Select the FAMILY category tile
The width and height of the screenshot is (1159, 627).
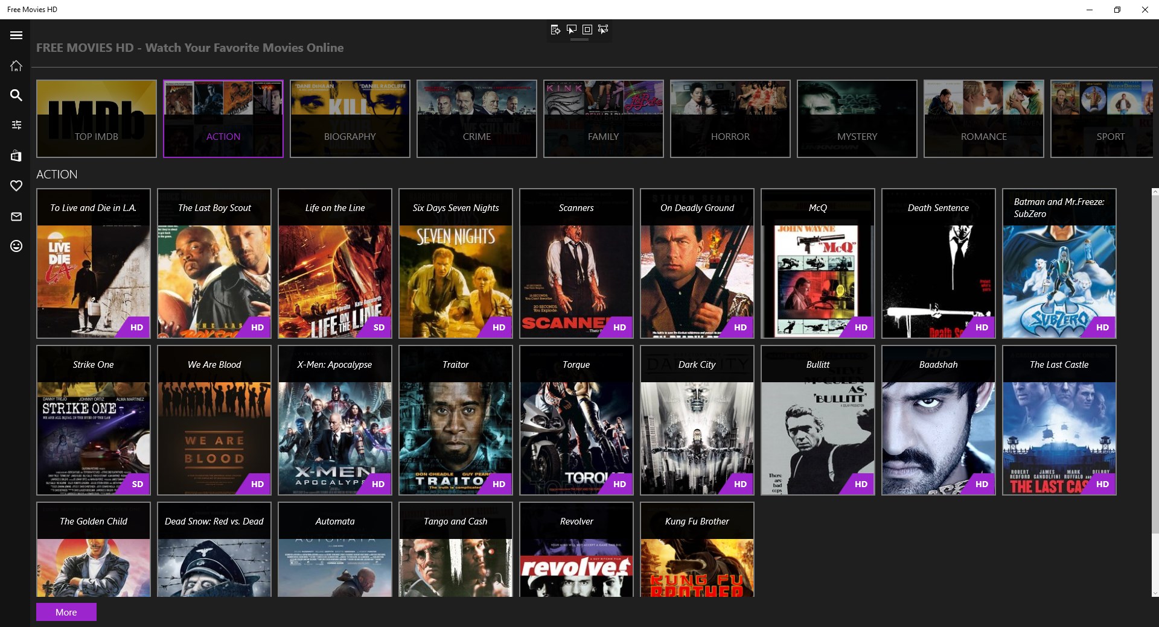click(x=604, y=119)
